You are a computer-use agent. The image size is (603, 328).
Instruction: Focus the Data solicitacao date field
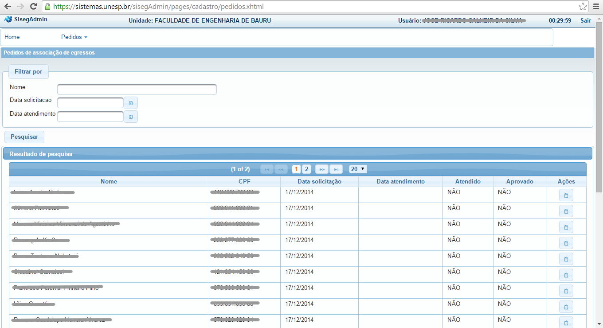[90, 103]
